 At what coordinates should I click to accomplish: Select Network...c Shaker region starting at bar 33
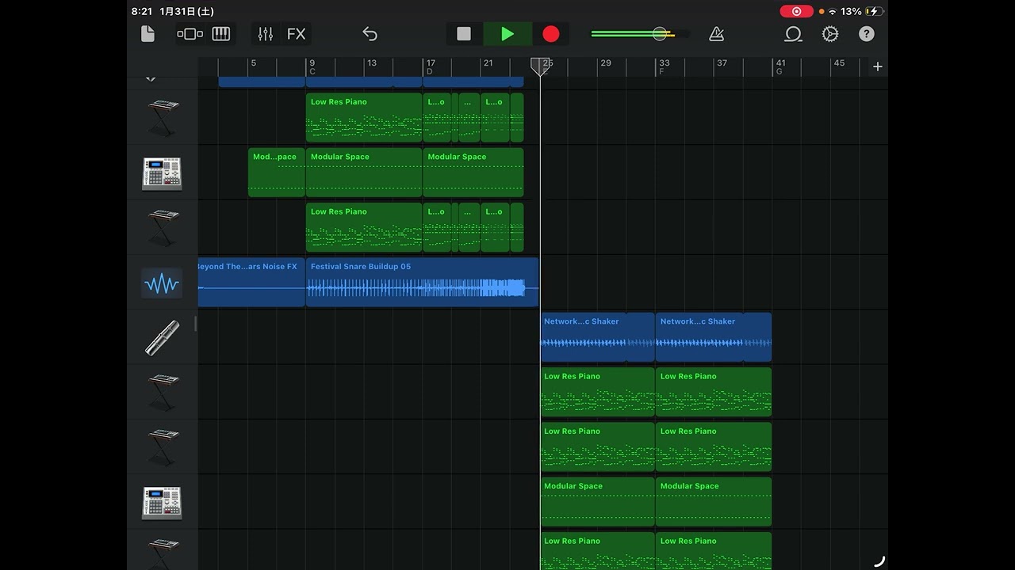[x=714, y=337]
